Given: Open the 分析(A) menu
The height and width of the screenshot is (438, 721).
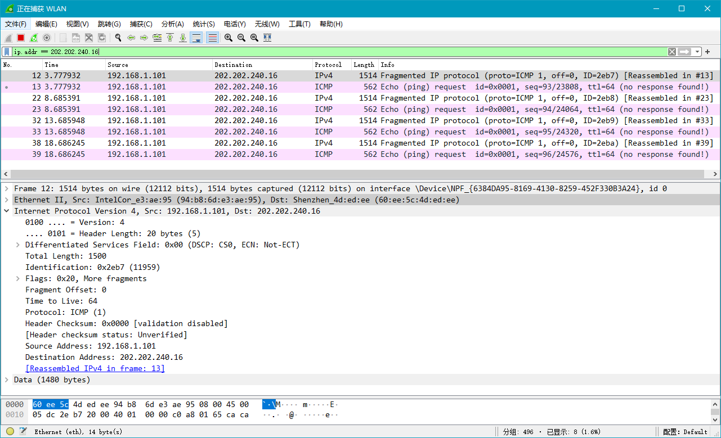Looking at the screenshot, I should click(x=172, y=24).
